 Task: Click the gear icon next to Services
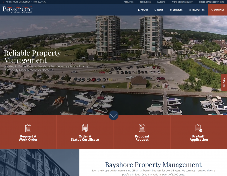[171, 10]
